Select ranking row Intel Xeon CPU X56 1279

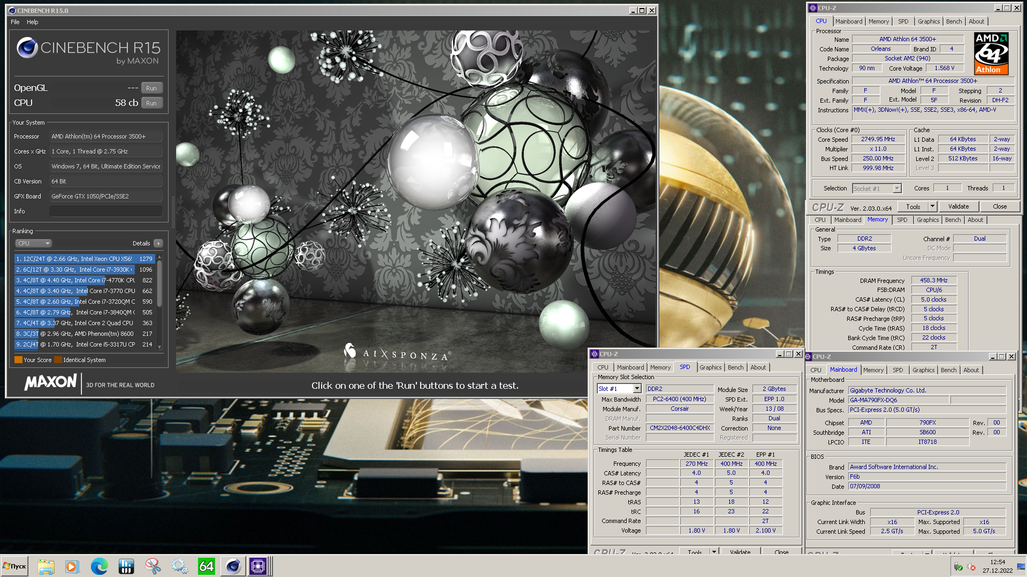coord(85,259)
